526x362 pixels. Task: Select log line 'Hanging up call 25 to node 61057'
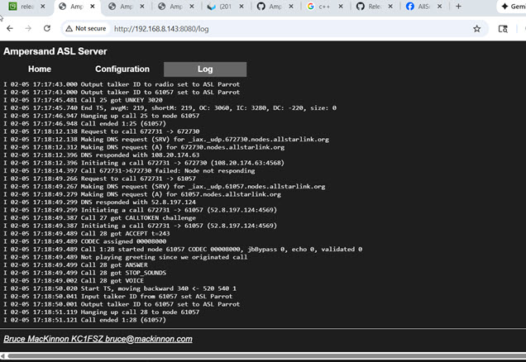(101, 116)
